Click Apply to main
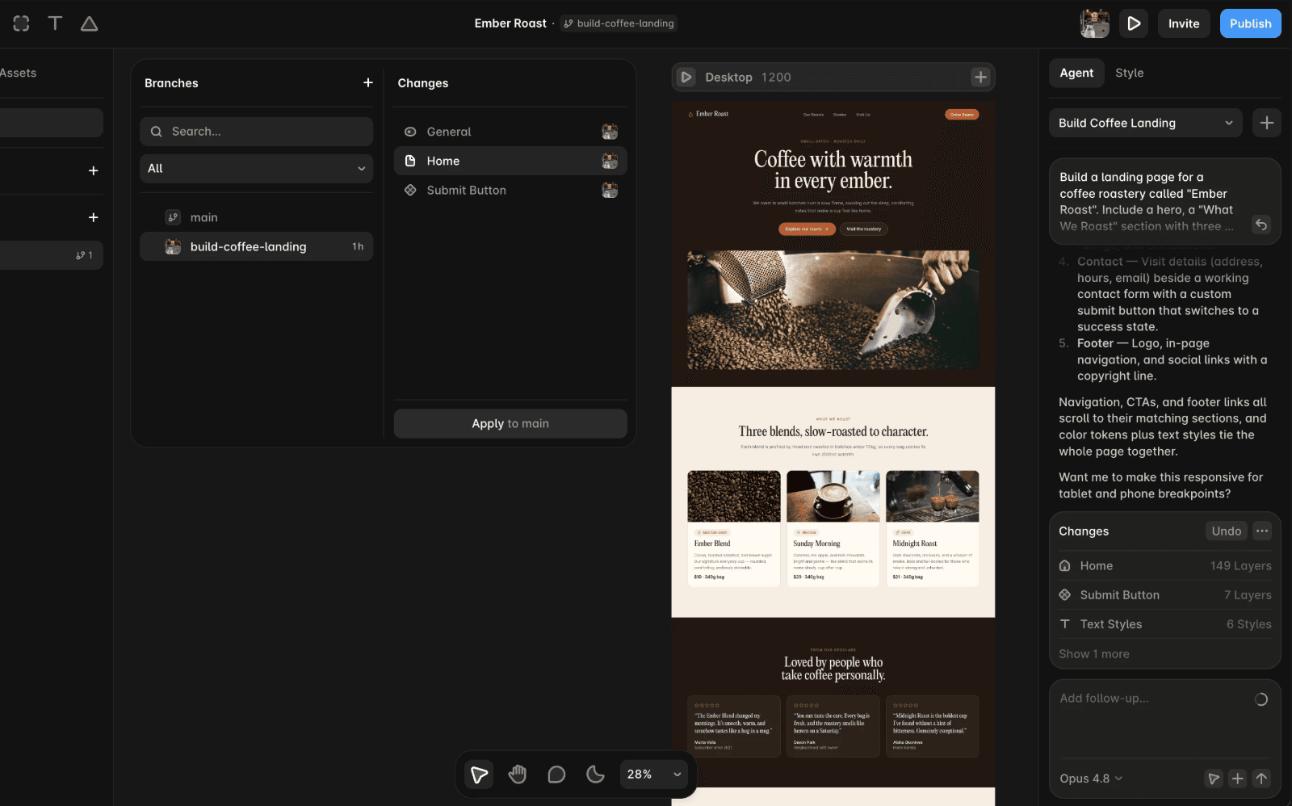The width and height of the screenshot is (1292, 806). tap(510, 423)
